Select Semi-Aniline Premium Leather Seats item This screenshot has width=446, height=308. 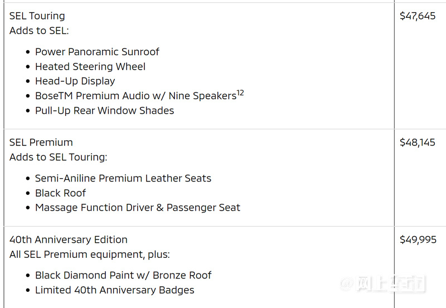pyautogui.click(x=123, y=178)
